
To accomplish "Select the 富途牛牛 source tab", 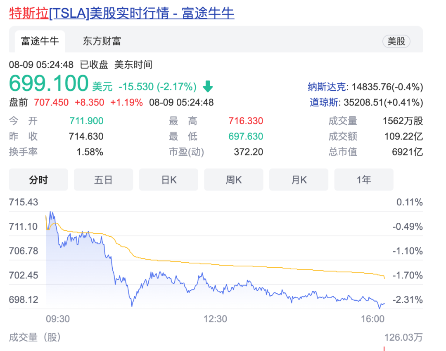I will (40, 41).
